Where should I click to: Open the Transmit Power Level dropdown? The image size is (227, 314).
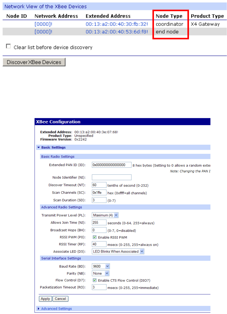tap(105, 215)
